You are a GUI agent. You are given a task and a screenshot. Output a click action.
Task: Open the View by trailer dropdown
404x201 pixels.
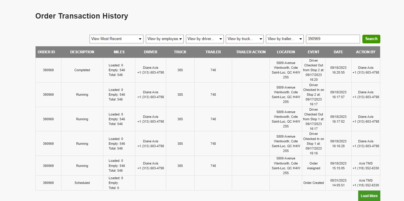(x=285, y=39)
